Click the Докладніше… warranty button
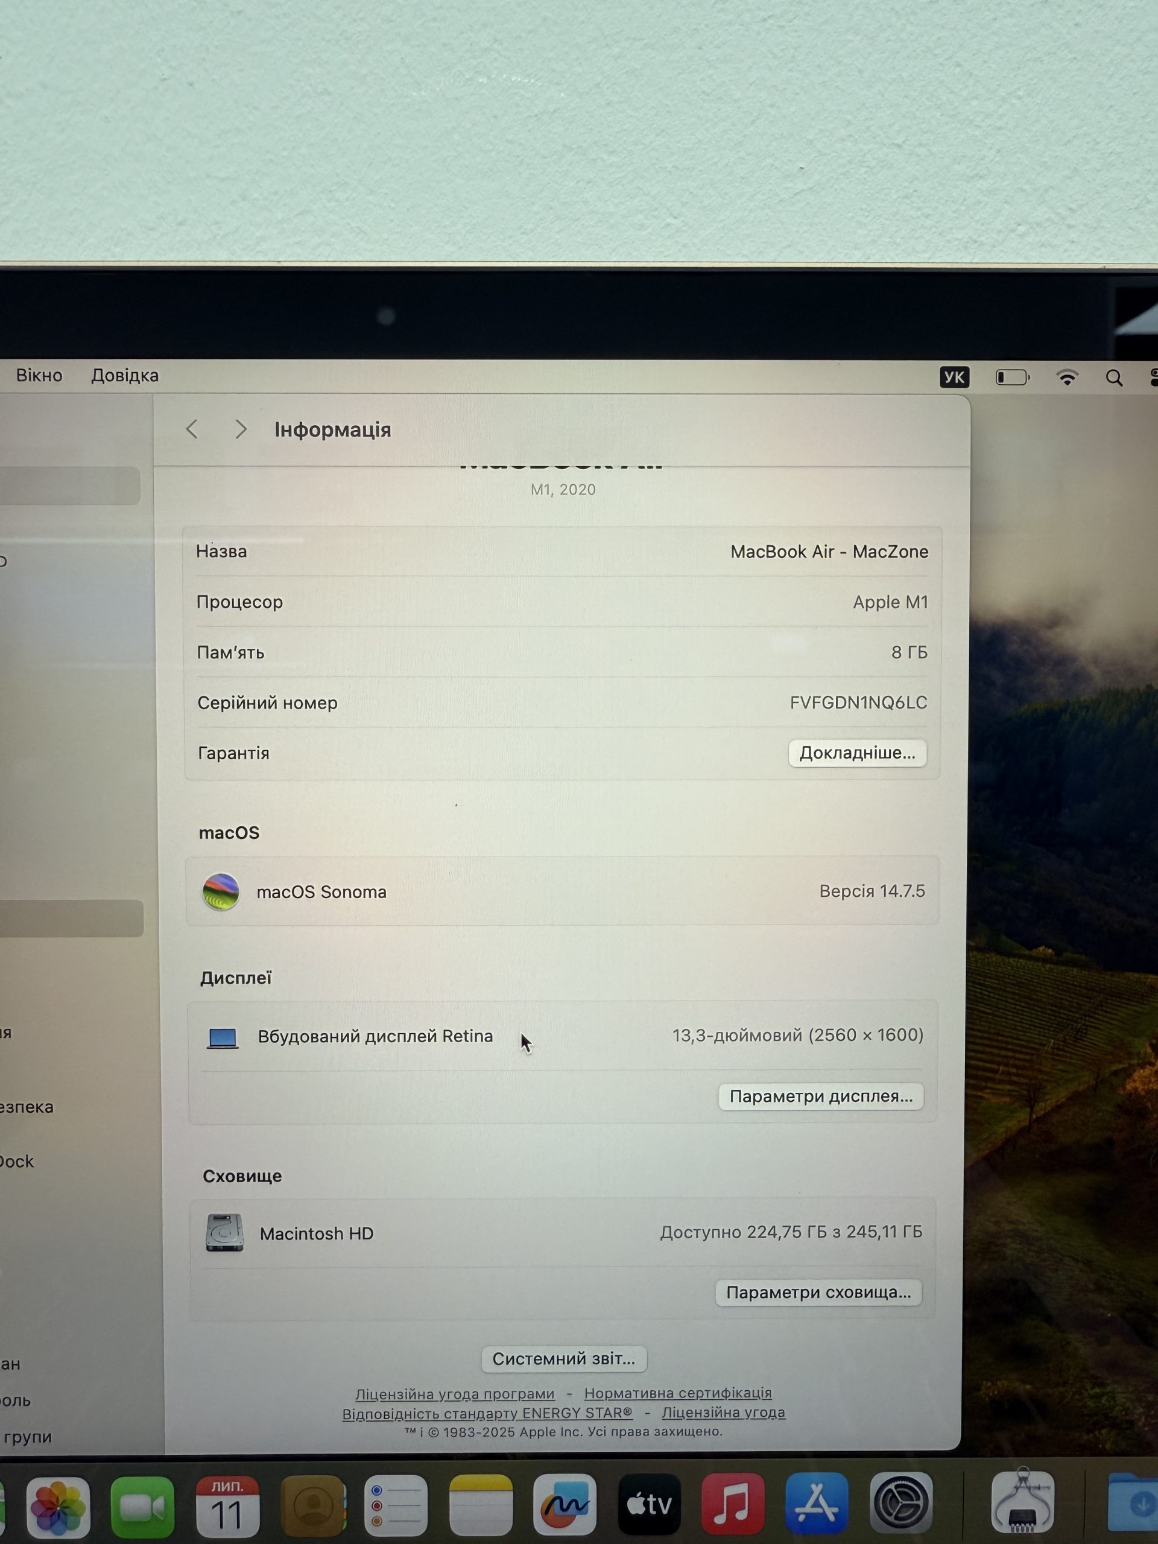The width and height of the screenshot is (1158, 1544). [857, 753]
